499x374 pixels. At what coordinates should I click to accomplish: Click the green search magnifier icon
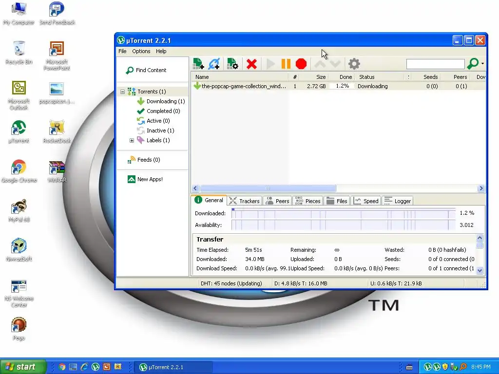click(x=473, y=64)
